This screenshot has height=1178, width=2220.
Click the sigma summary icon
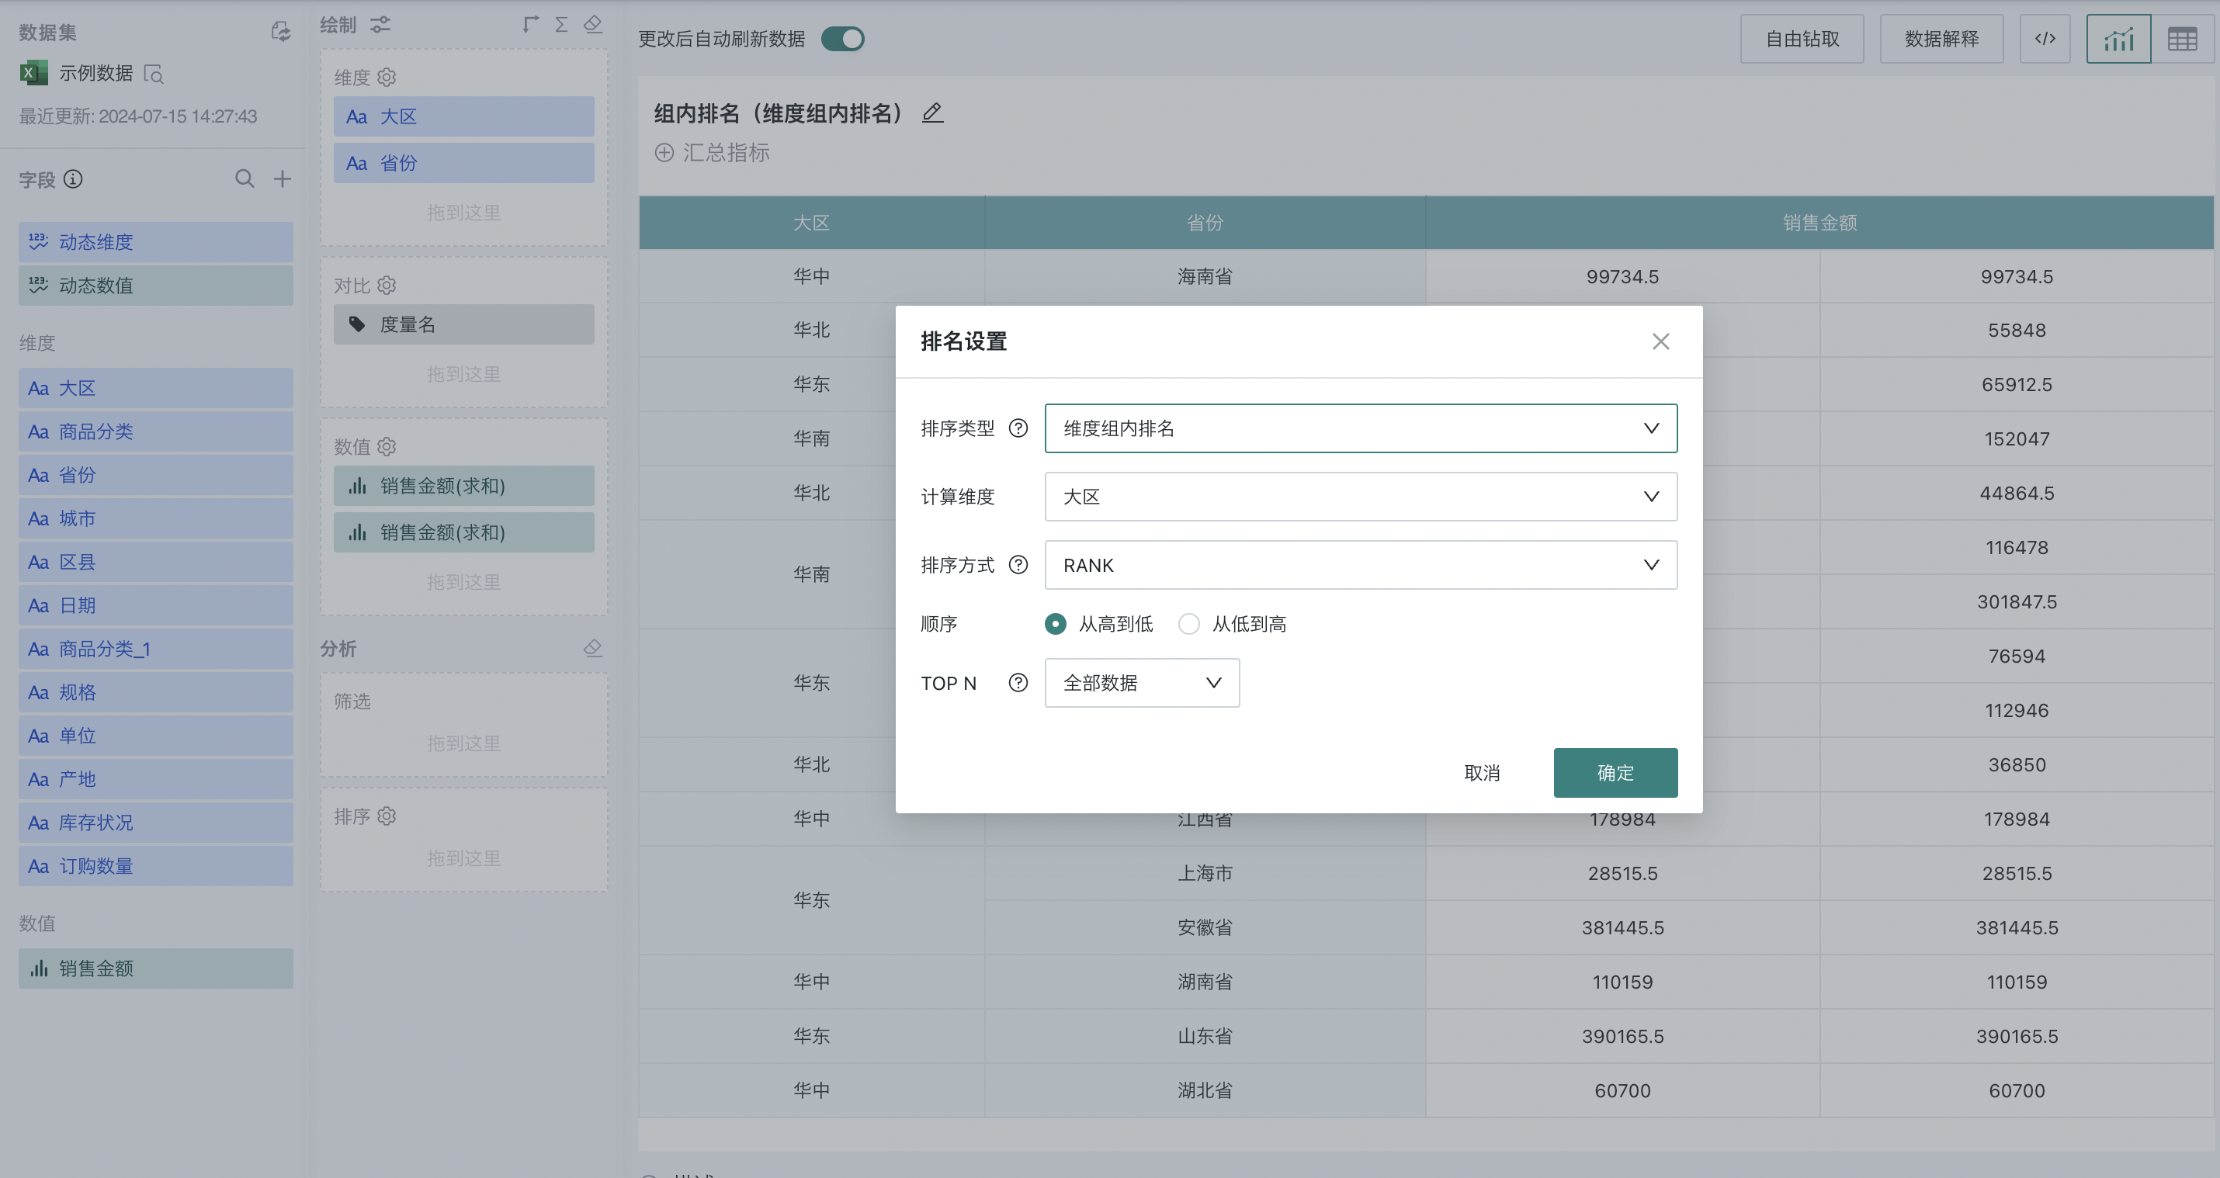(561, 24)
